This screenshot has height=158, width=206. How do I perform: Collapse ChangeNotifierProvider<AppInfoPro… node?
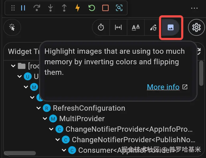[51, 129]
